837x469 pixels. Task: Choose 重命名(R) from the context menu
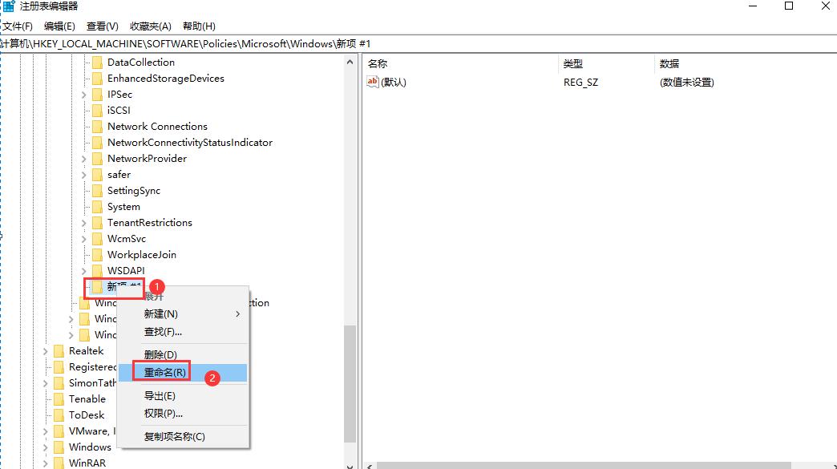coord(163,372)
